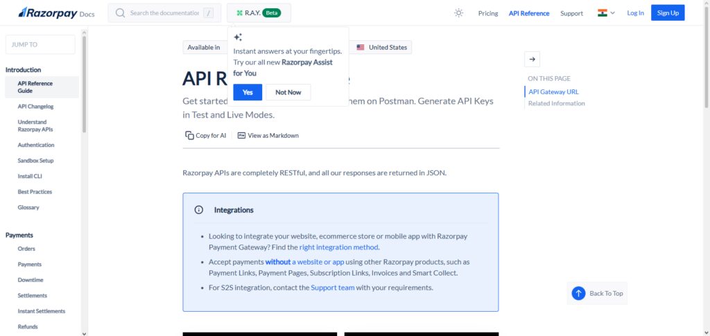Jump to Related Information section

tap(557, 103)
